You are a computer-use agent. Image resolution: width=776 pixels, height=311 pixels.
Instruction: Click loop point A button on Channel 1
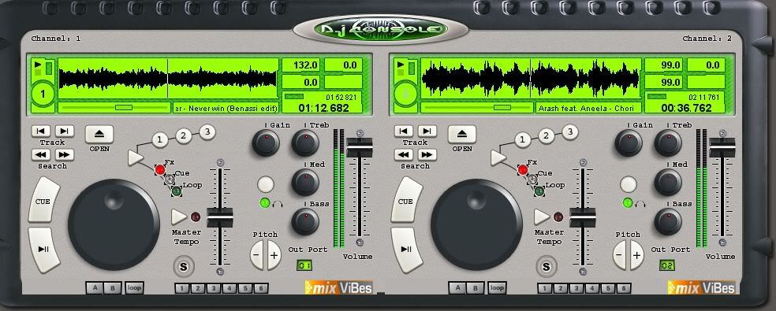95,287
